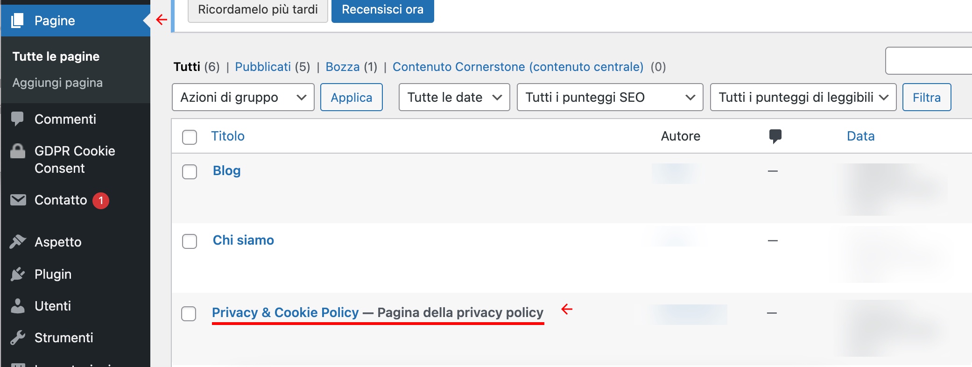Viewport: 972px width, 367px height.
Task: Check the Blog page checkbox
Action: [x=190, y=171]
